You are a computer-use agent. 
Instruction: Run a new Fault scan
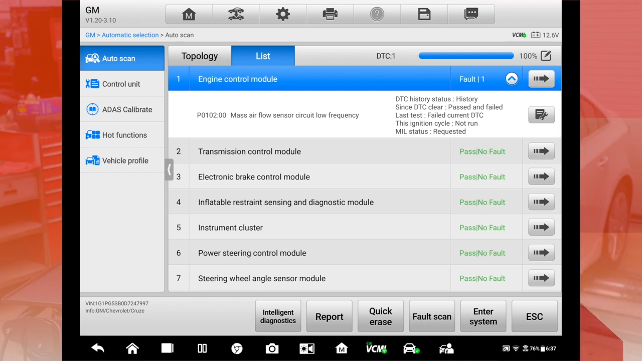(431, 316)
